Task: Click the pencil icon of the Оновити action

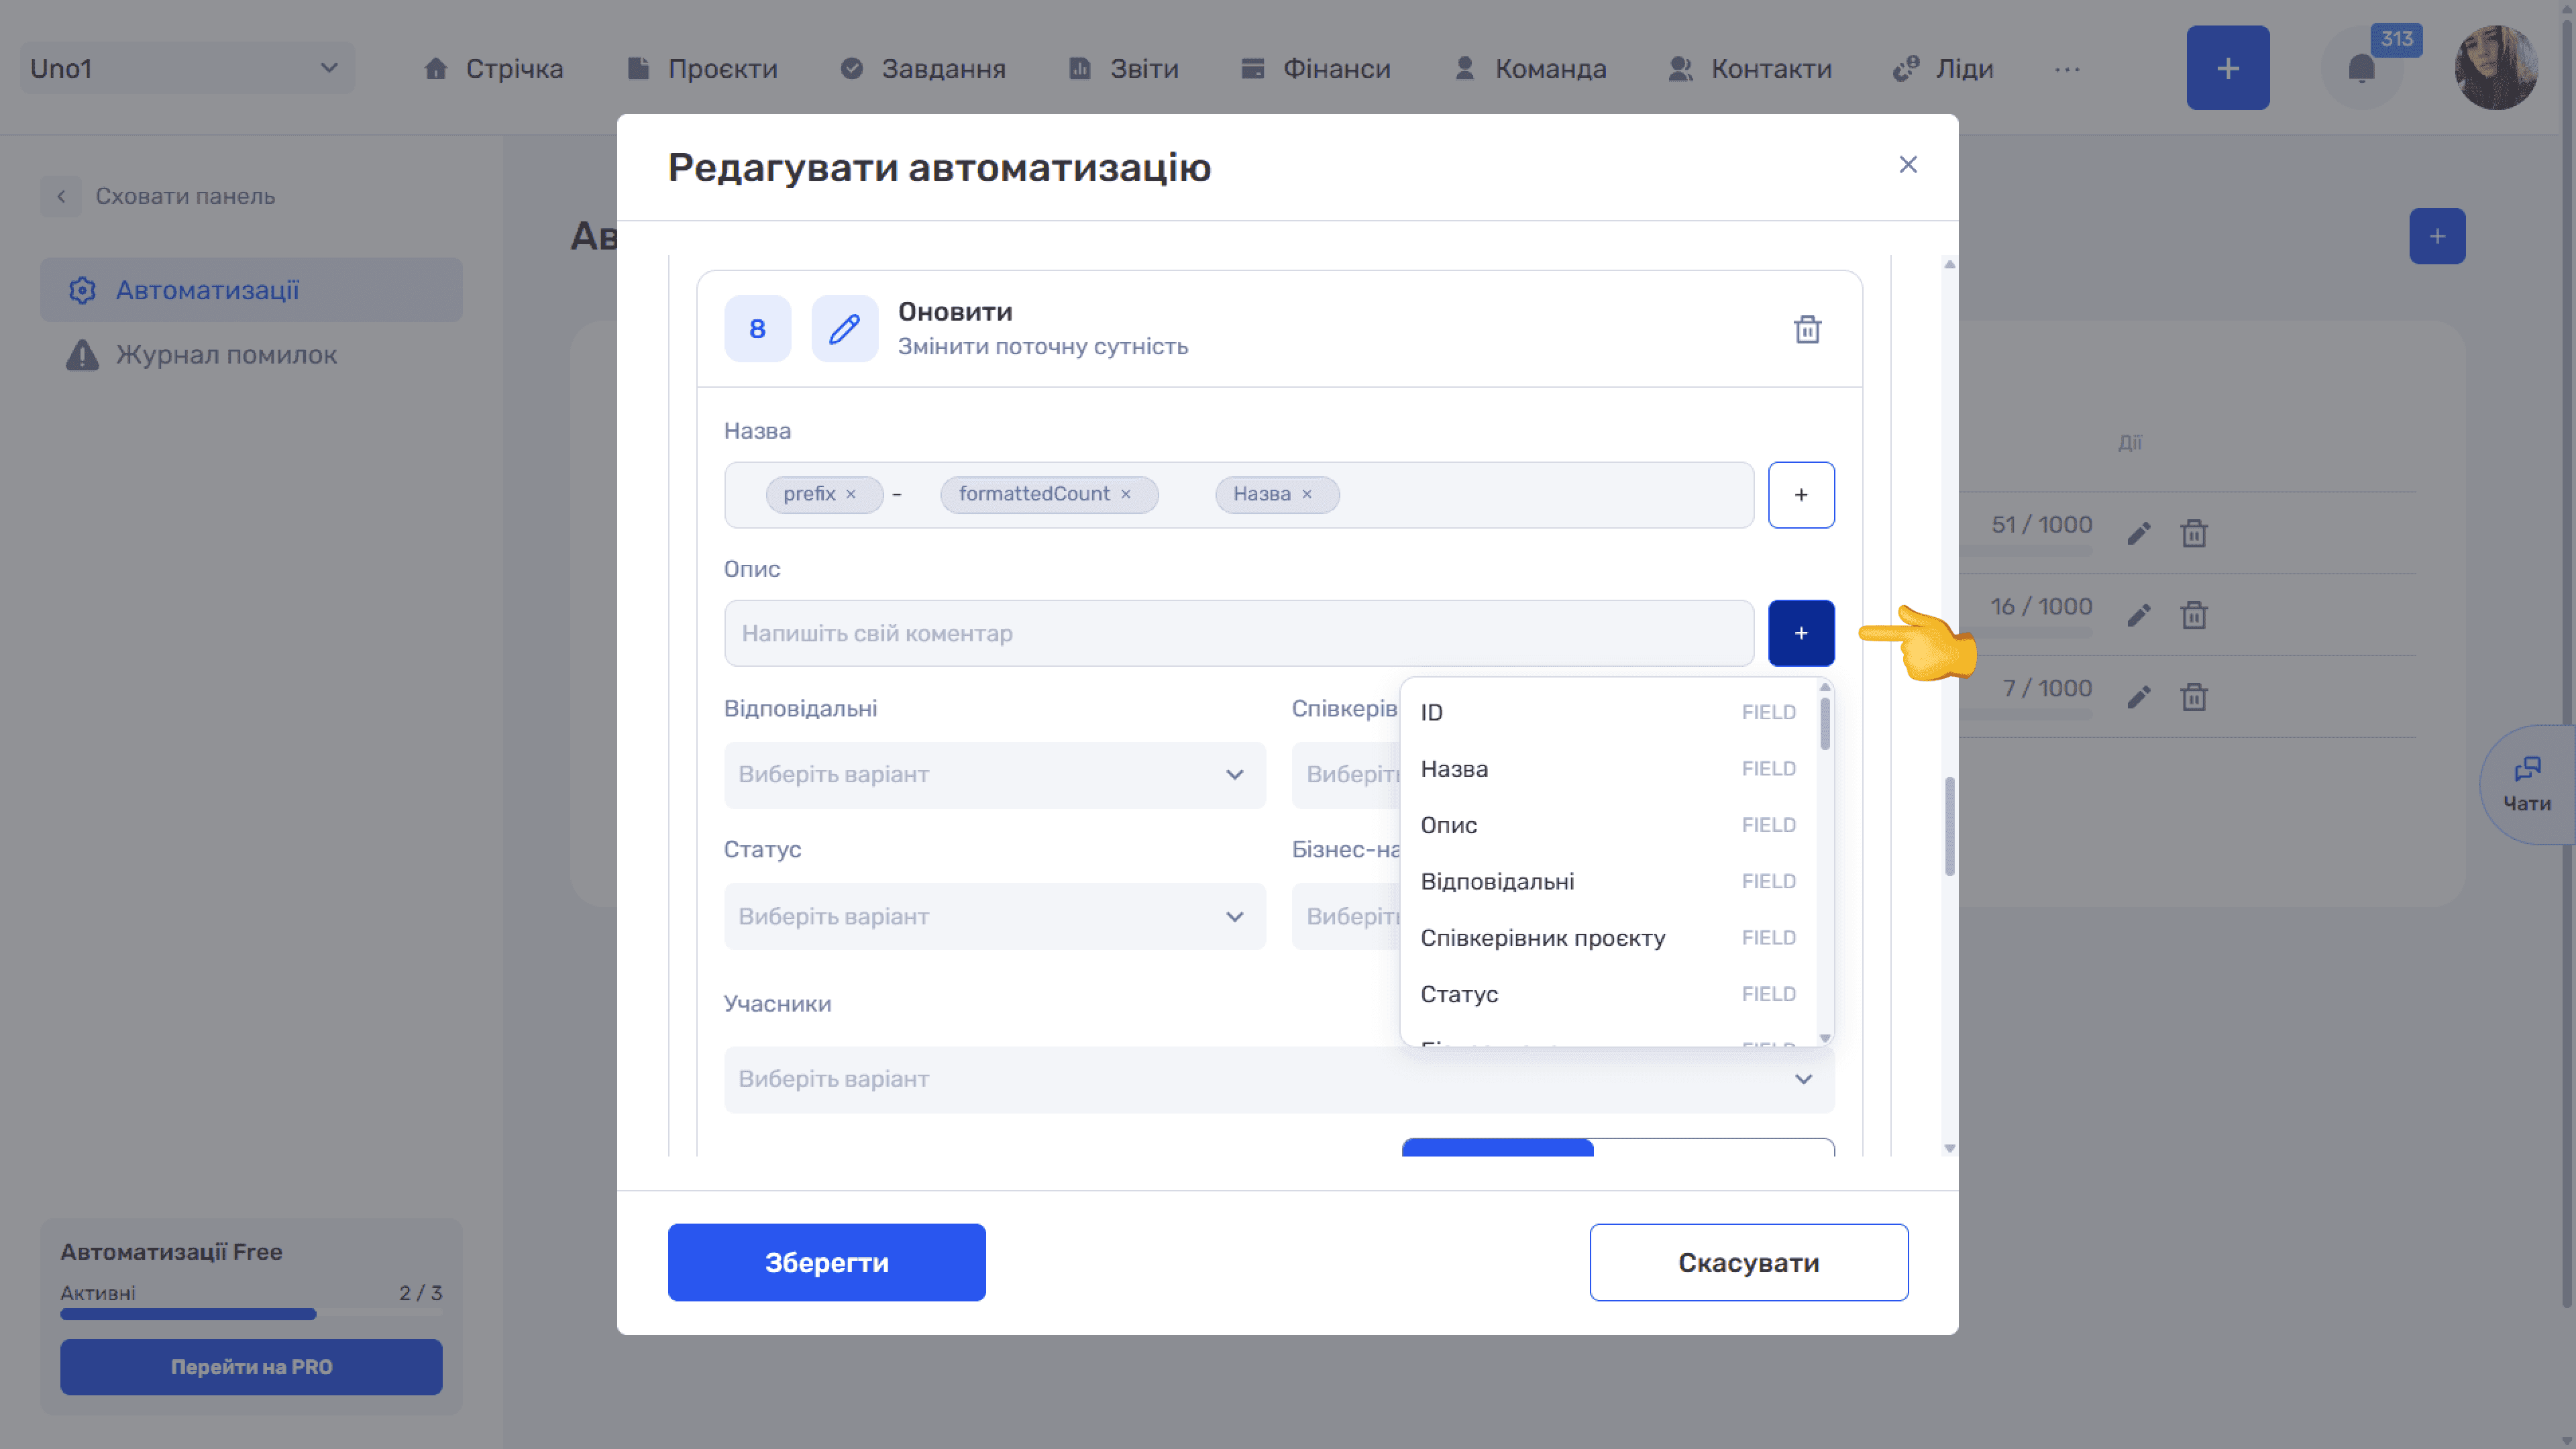Action: click(x=844, y=329)
